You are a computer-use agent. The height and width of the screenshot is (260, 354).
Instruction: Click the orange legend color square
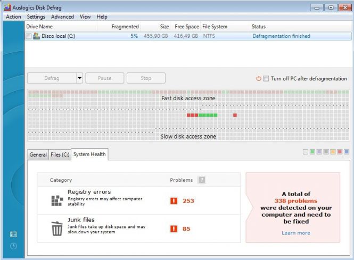coord(333,152)
